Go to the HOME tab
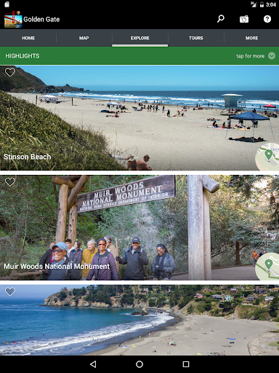The width and height of the screenshot is (279, 373). pyautogui.click(x=28, y=38)
